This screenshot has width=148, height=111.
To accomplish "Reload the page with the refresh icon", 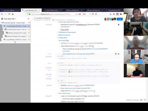I will pyautogui.click(x=9, y=14).
